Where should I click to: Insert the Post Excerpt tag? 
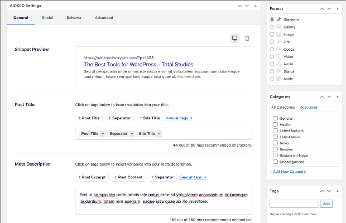(x=92, y=177)
